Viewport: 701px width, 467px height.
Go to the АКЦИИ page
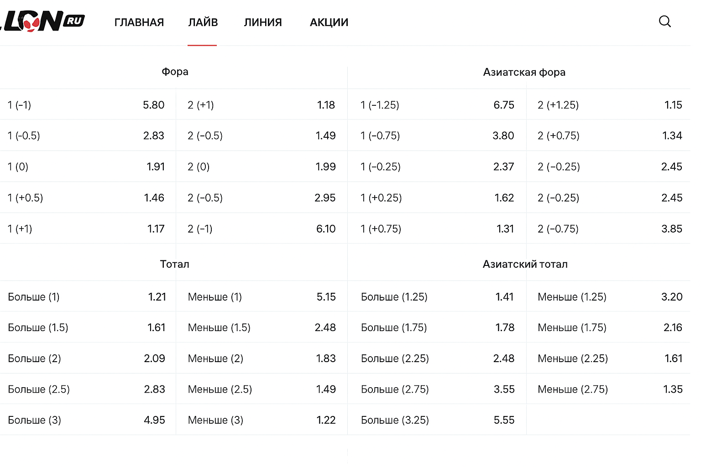(x=329, y=22)
